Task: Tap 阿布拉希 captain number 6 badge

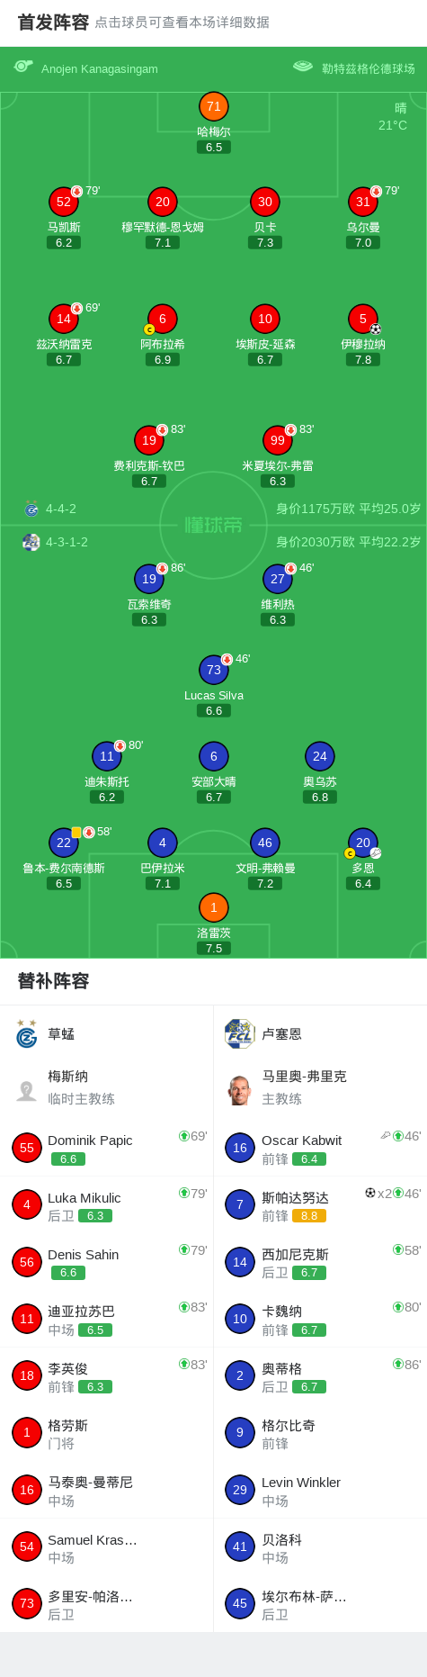Action: (x=163, y=319)
